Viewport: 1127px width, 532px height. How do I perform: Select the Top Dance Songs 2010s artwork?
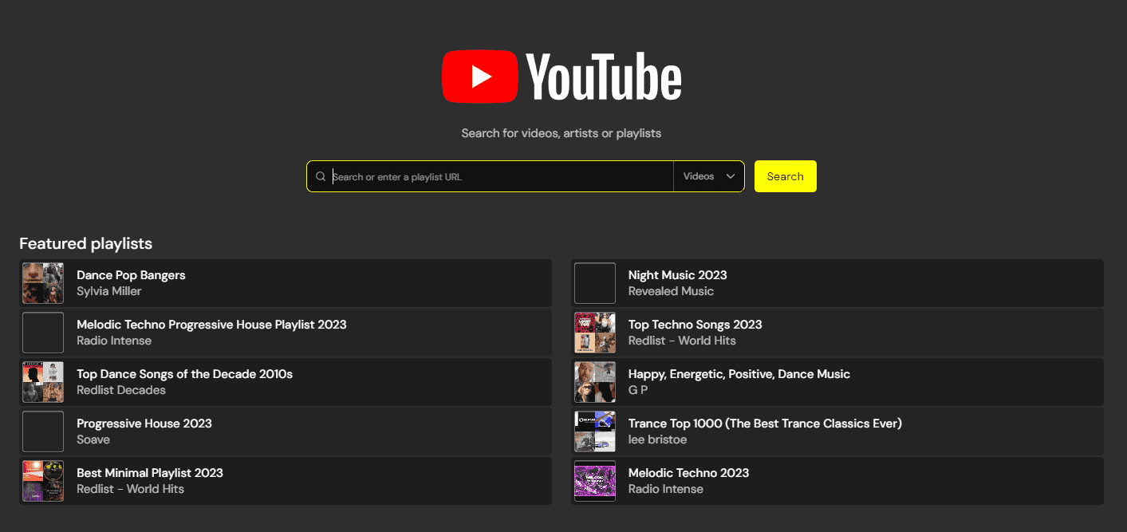tap(42, 382)
